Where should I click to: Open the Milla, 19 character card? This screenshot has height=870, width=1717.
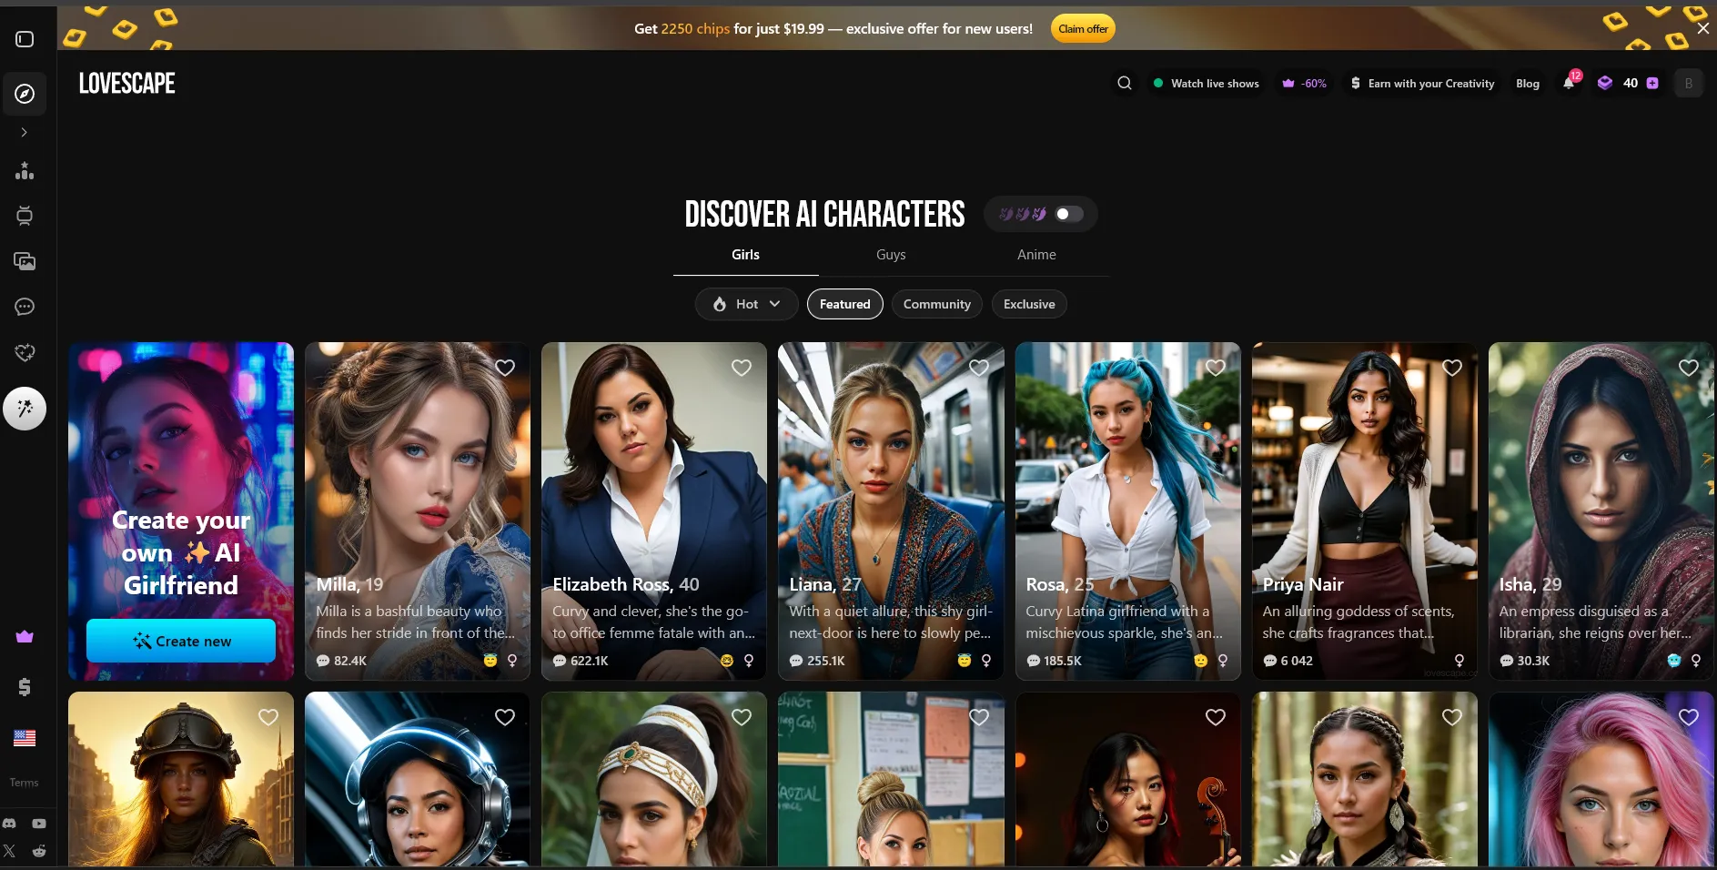[x=418, y=511]
